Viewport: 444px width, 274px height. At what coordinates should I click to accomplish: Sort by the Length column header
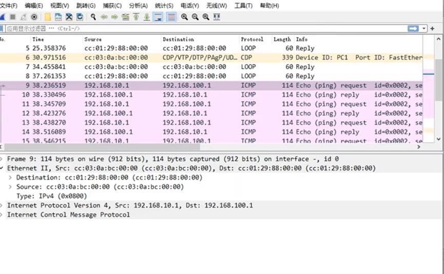[x=283, y=40]
